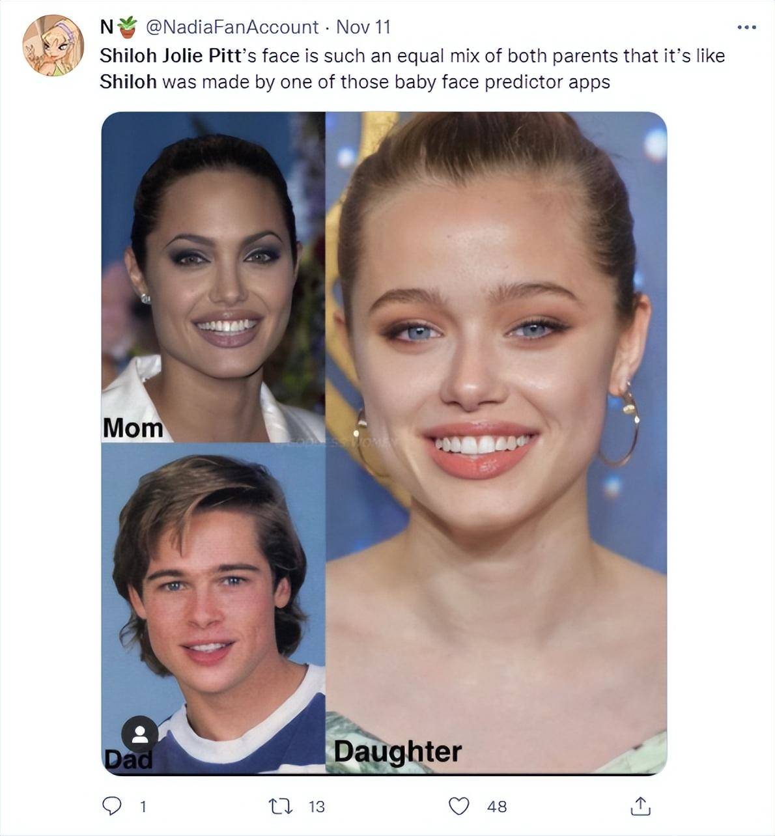Click the Nov 11 timestamp link
This screenshot has height=836, width=775.
click(x=363, y=27)
